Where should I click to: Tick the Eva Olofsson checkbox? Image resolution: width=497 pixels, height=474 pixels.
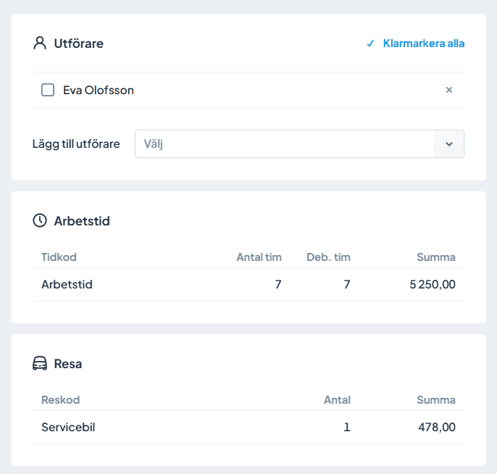(x=48, y=90)
